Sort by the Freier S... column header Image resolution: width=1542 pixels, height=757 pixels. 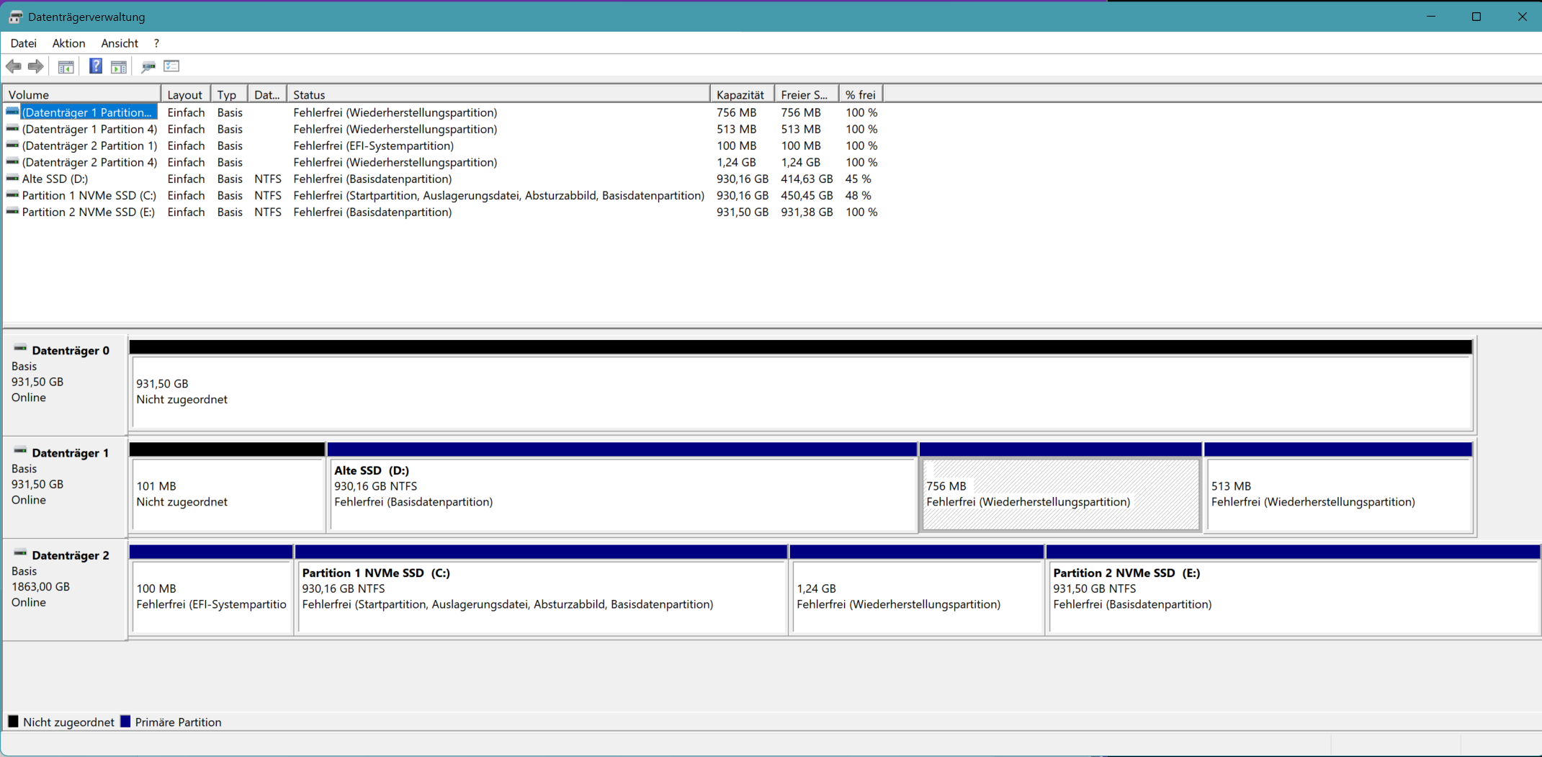[x=807, y=94]
